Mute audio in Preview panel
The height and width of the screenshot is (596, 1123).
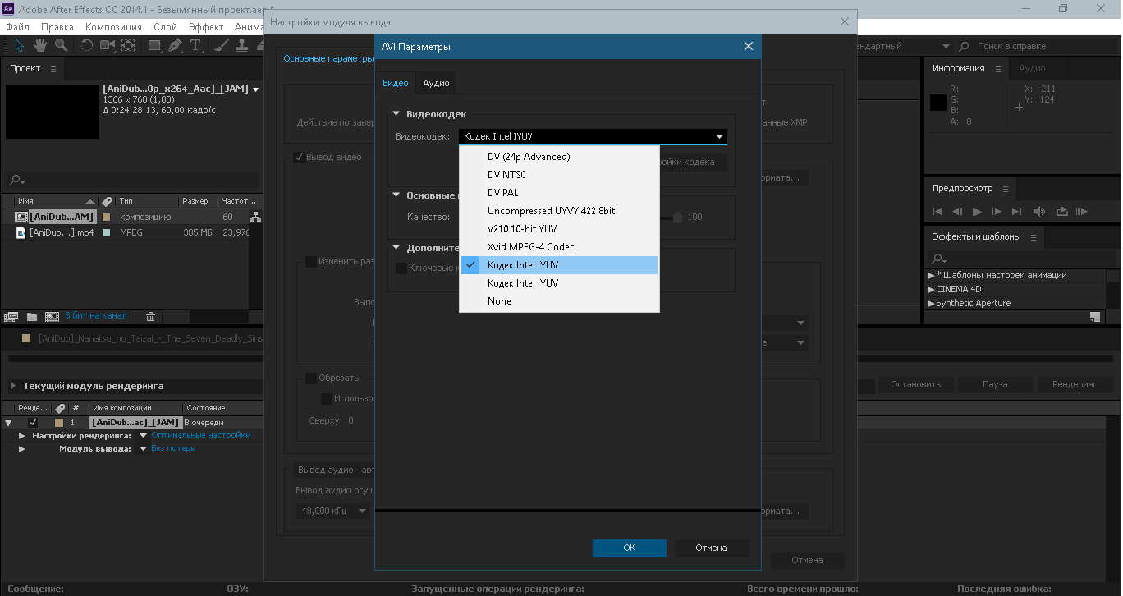pos(1039,212)
